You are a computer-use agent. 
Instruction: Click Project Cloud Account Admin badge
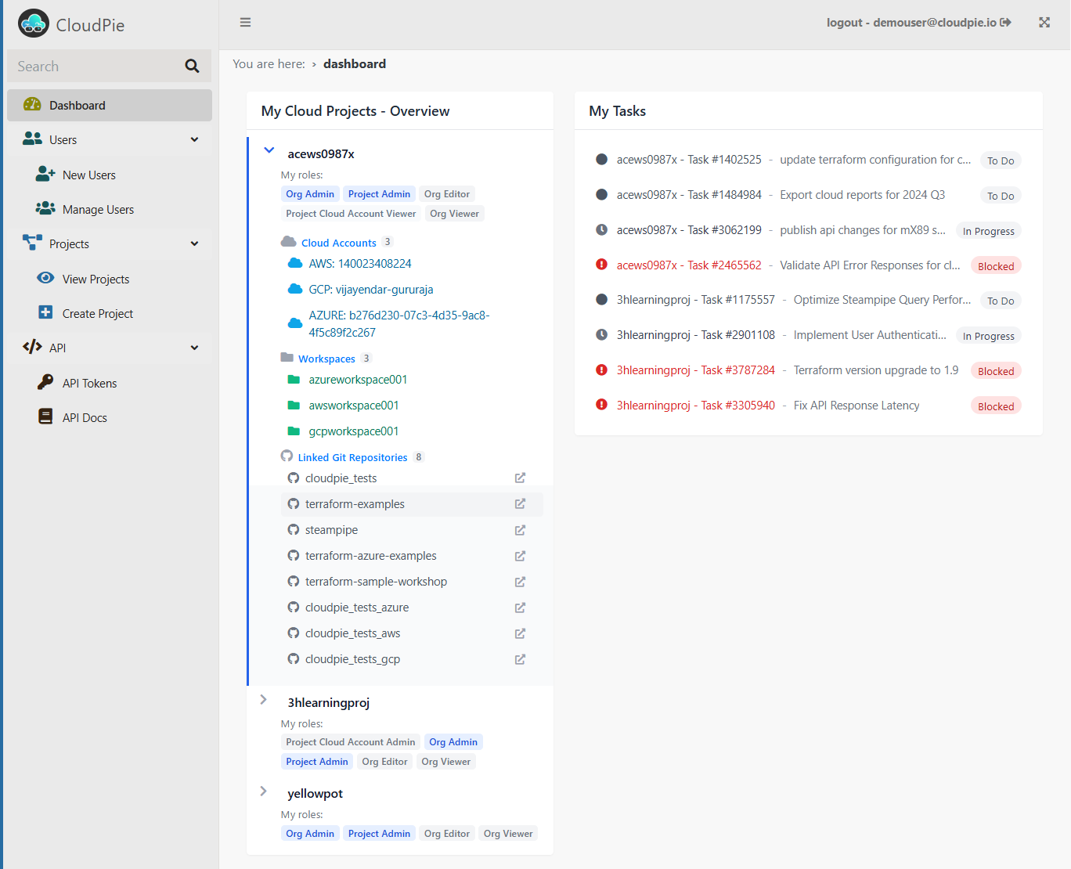[351, 742]
